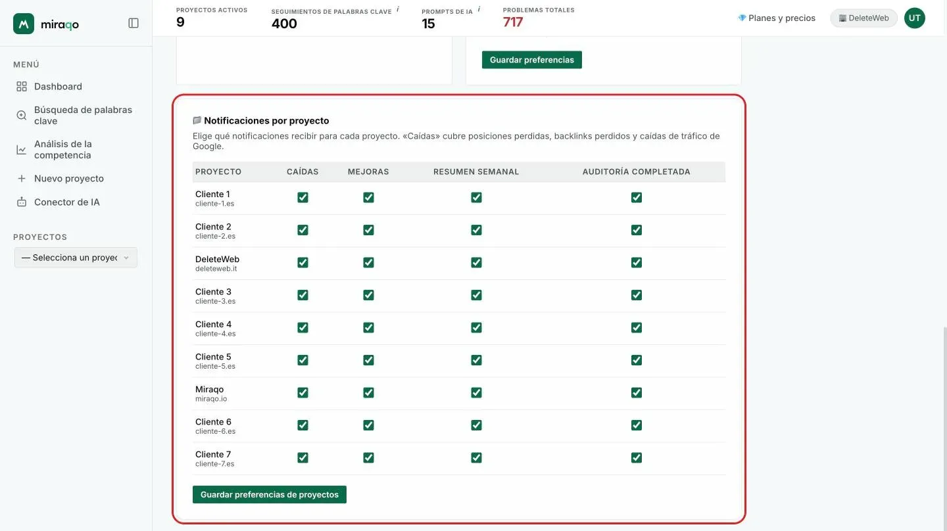Click the info icon beside Prompts de IA
This screenshot has width=947, height=531.
pyautogui.click(x=479, y=9)
